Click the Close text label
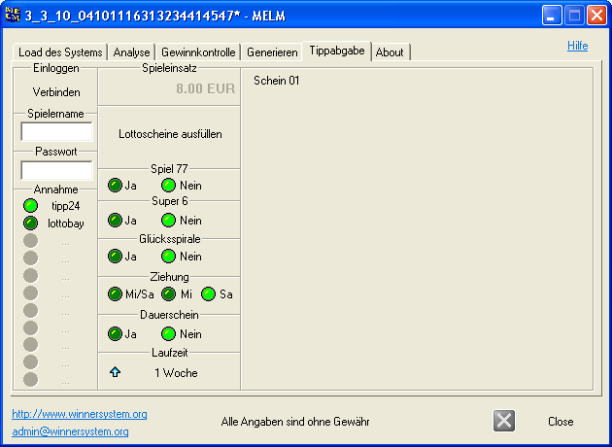This screenshot has width=612, height=447. tap(561, 422)
